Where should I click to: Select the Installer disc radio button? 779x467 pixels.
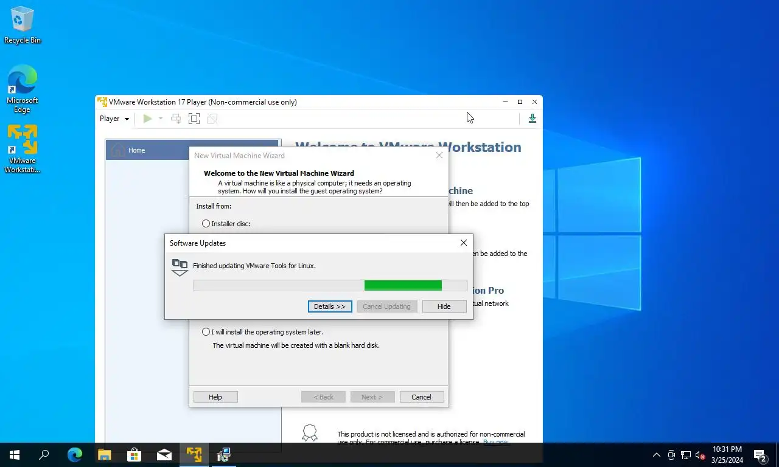click(x=206, y=224)
